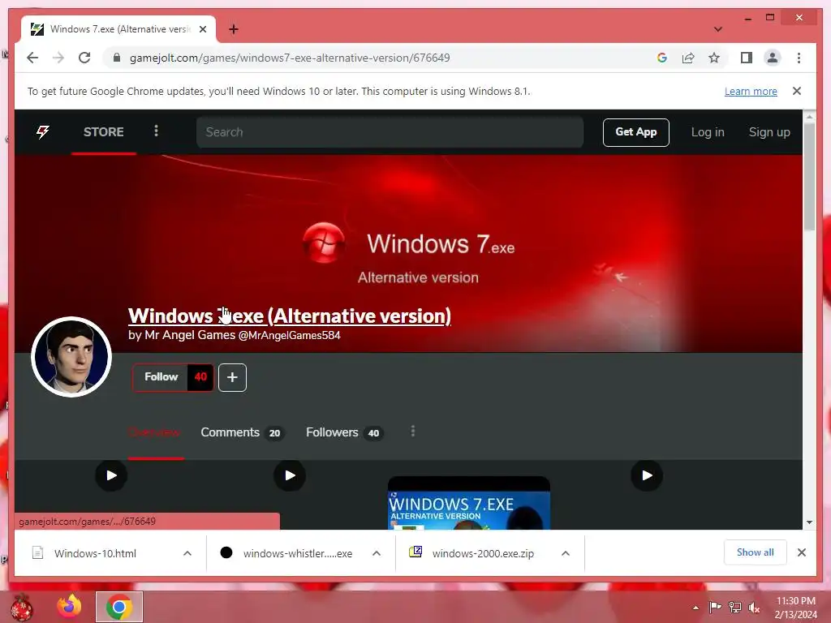Screen dimensions: 831x623
Task: Select the Windows 7.exe browser tab
Action: tap(118, 29)
